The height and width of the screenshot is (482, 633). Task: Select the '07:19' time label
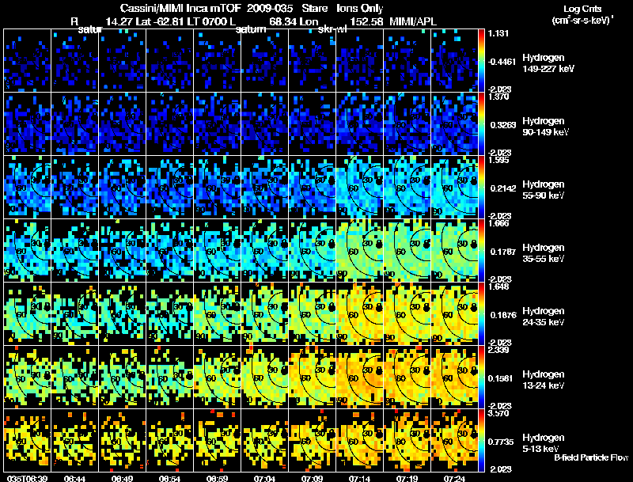click(x=407, y=478)
